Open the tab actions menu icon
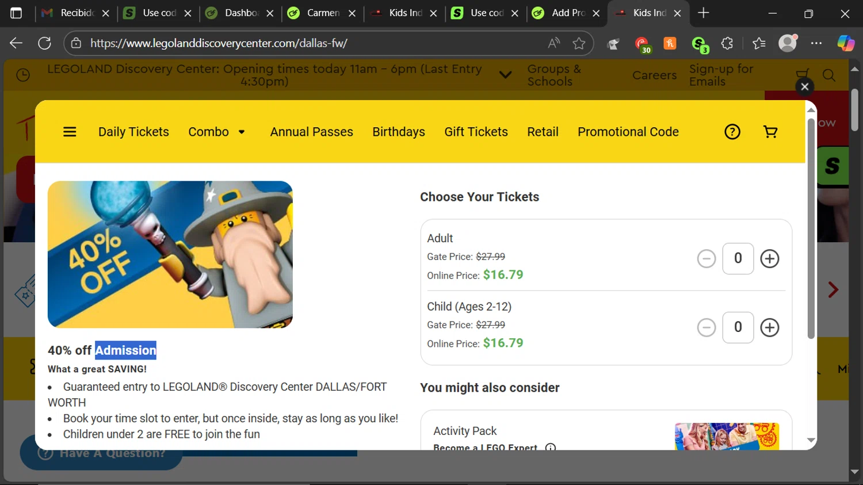863x485 pixels. point(16,13)
